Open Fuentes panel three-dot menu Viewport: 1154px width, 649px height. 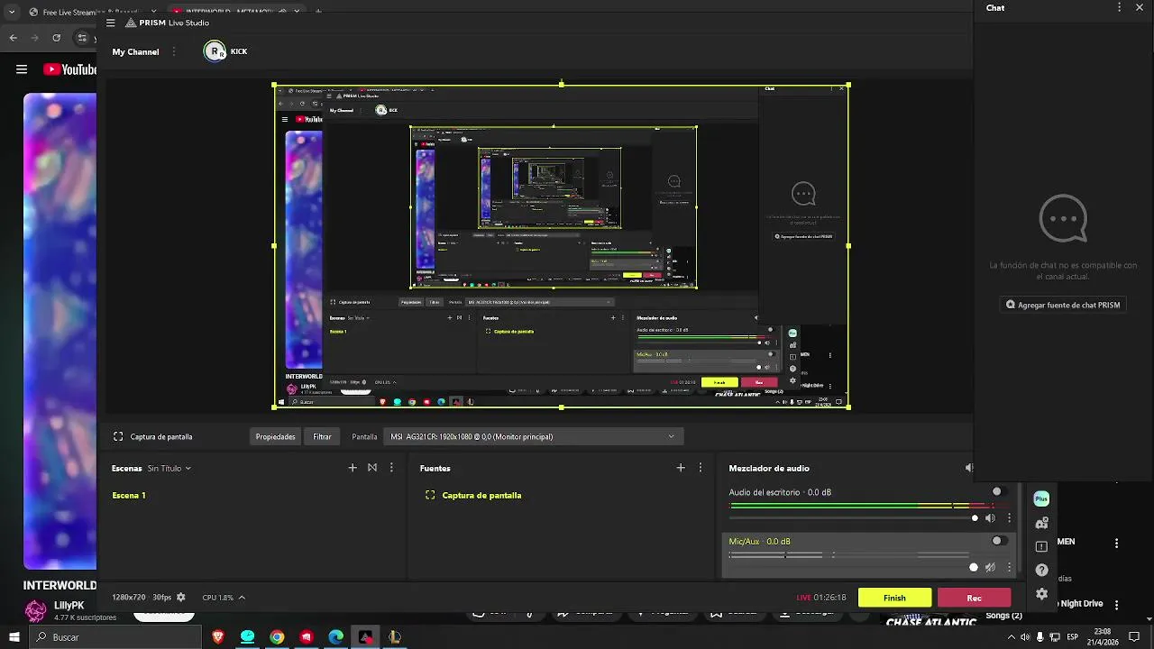(x=701, y=468)
